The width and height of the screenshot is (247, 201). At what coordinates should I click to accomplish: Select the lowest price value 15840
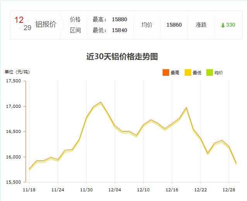coord(119,30)
